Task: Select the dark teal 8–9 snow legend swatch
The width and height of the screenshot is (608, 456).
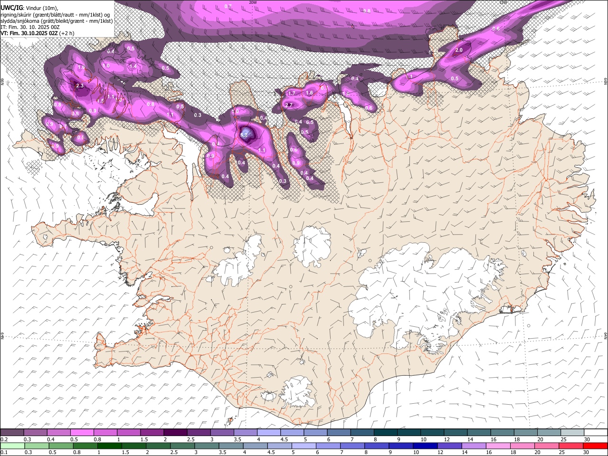Action: click(x=386, y=432)
